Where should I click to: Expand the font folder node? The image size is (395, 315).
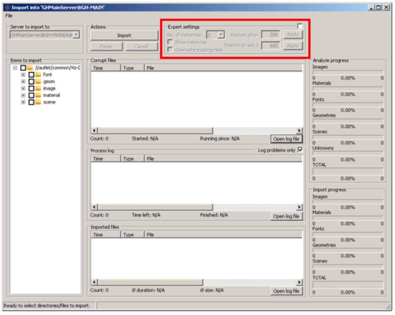point(23,75)
